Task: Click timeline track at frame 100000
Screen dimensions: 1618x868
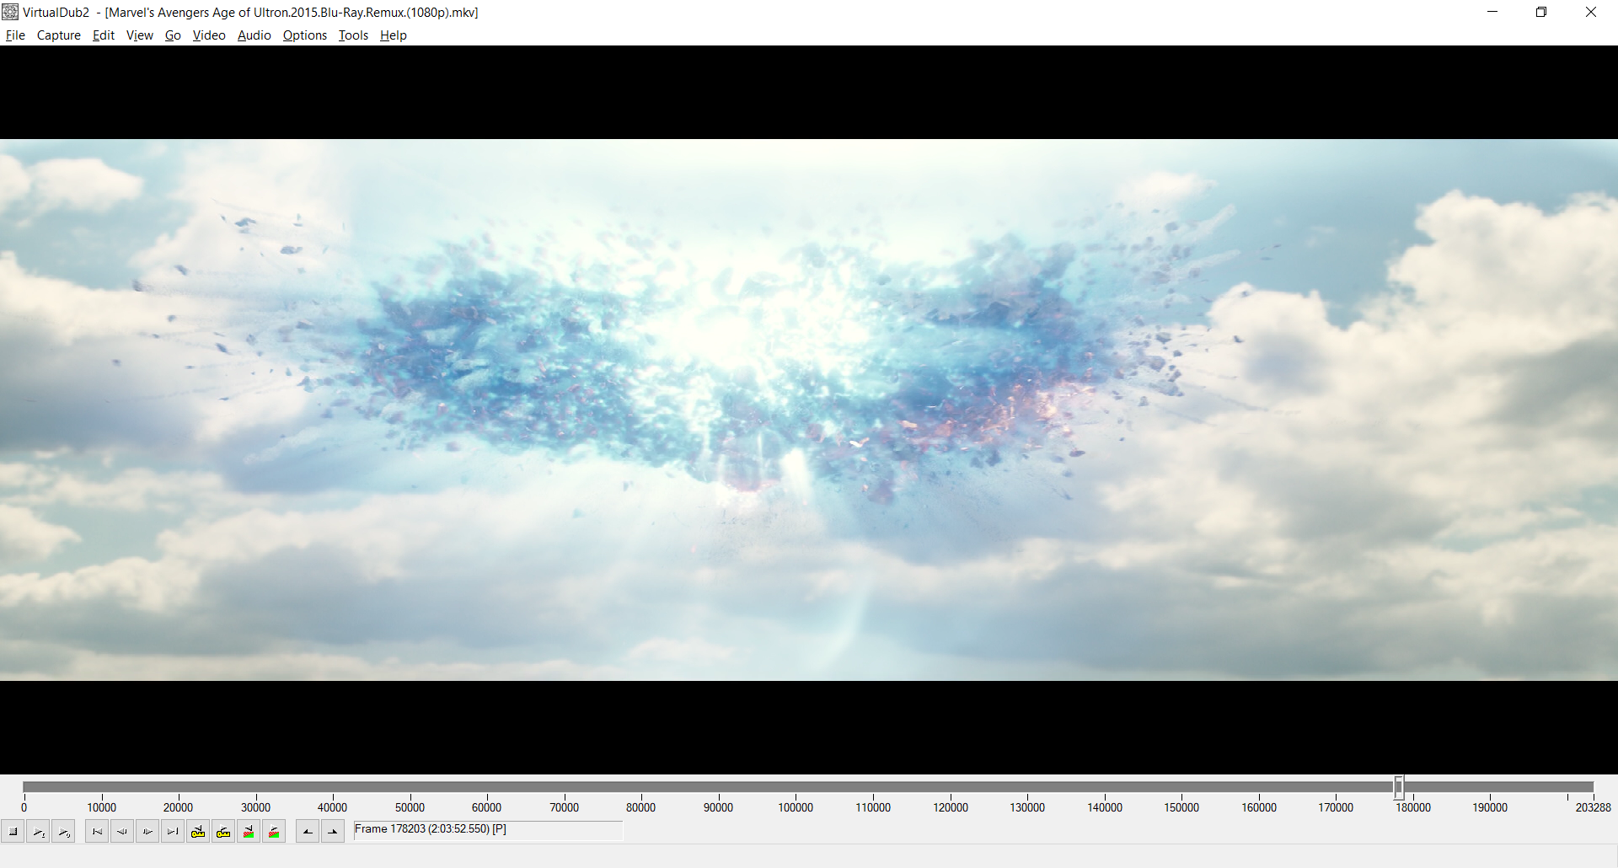Action: [796, 787]
